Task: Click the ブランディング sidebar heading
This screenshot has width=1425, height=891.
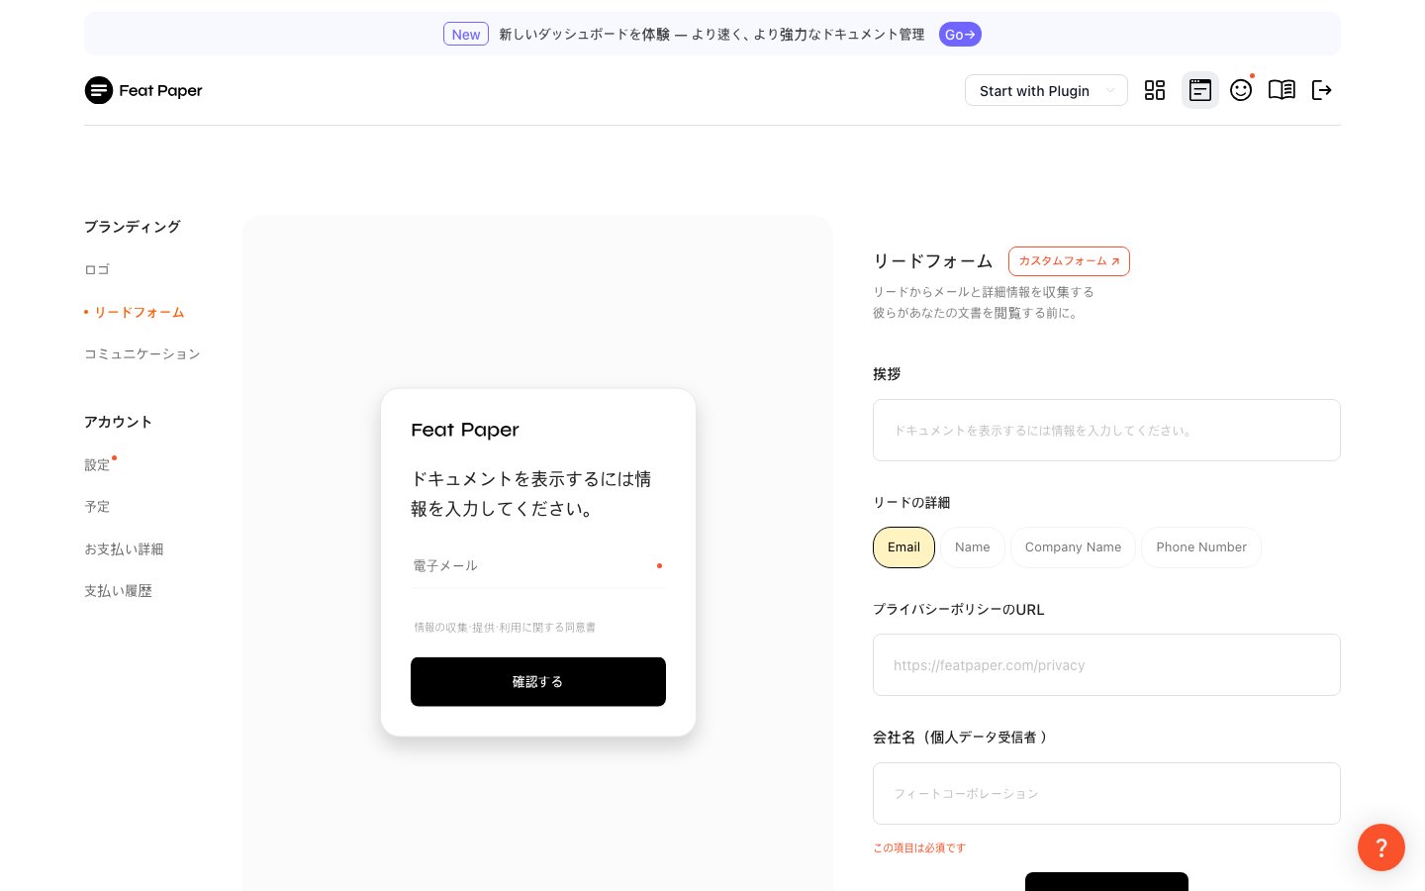Action: point(133,227)
